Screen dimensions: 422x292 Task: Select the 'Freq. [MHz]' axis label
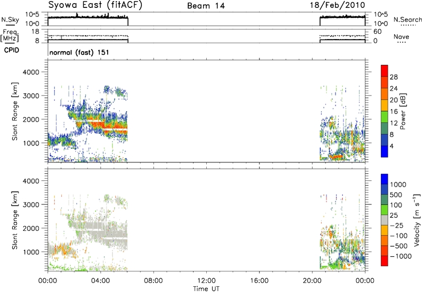tap(9, 35)
